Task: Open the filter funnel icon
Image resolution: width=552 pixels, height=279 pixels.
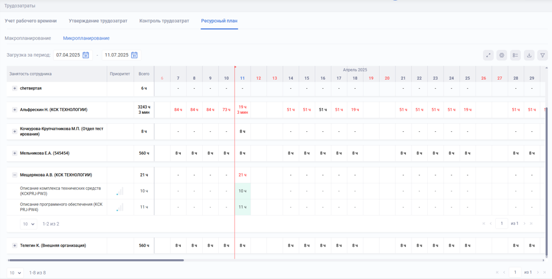Action: coord(542,55)
